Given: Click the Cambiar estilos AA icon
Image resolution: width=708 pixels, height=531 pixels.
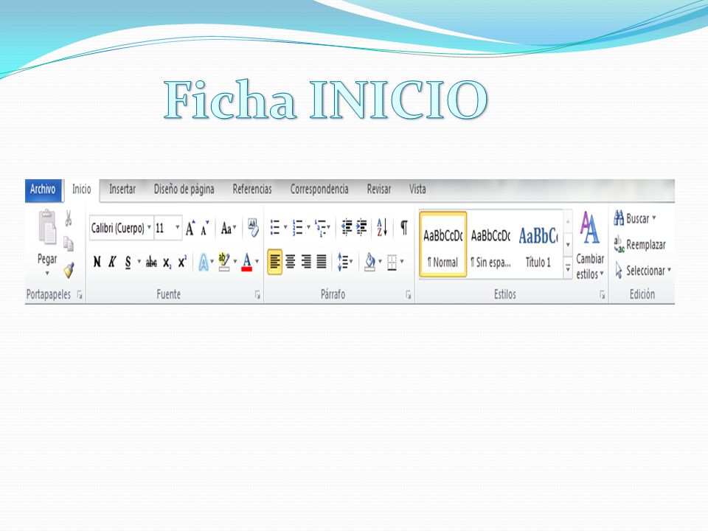Looking at the screenshot, I should click(x=590, y=228).
